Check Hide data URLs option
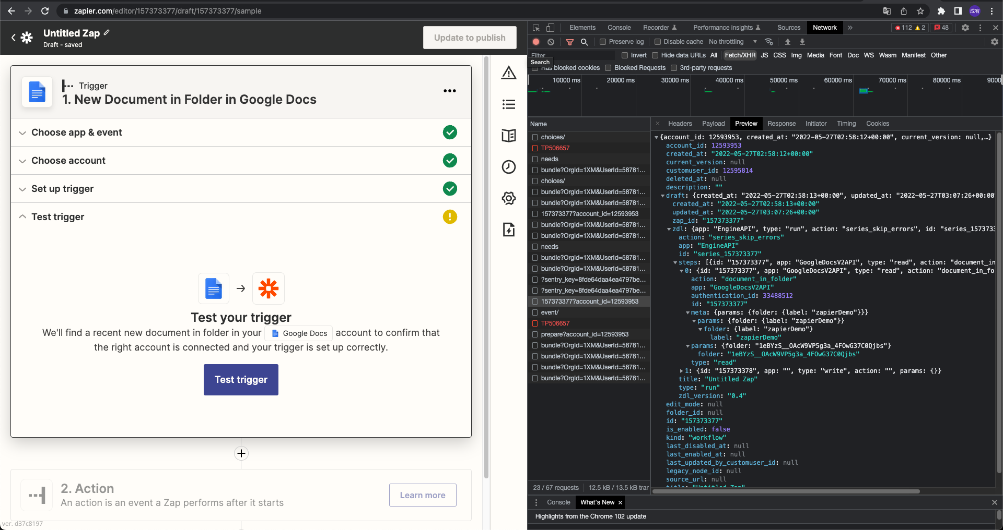 coord(655,55)
